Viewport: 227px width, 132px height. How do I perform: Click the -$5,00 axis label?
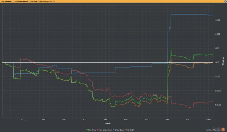217,77
